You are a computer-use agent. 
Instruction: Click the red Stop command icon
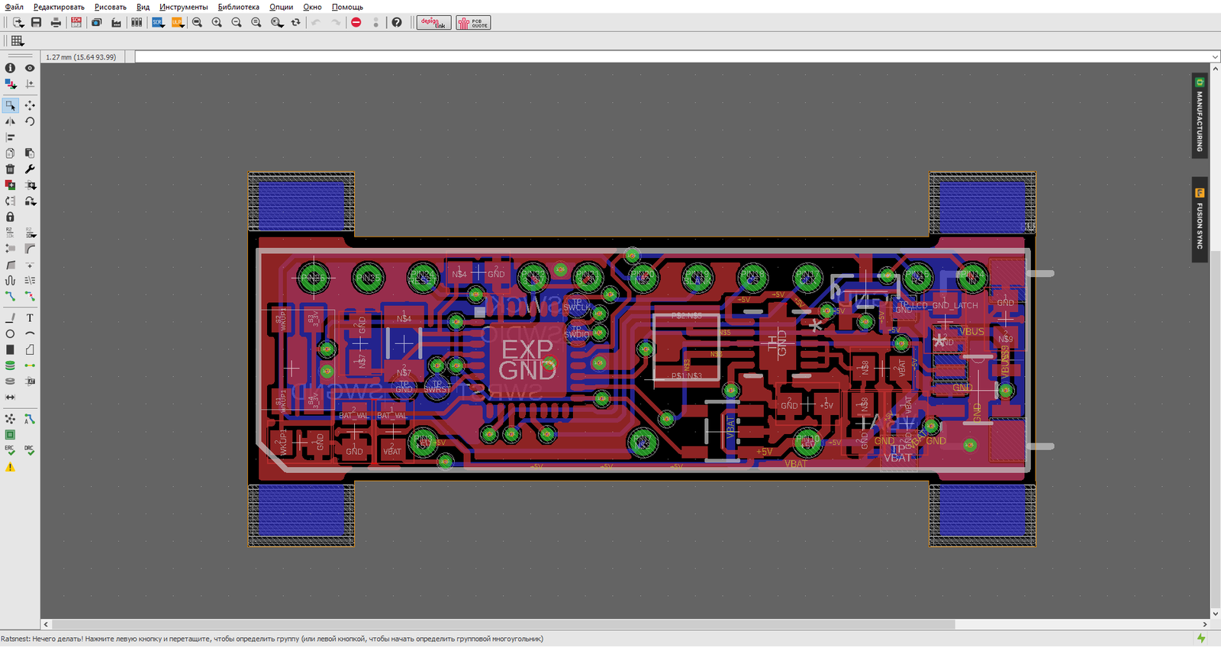(356, 22)
